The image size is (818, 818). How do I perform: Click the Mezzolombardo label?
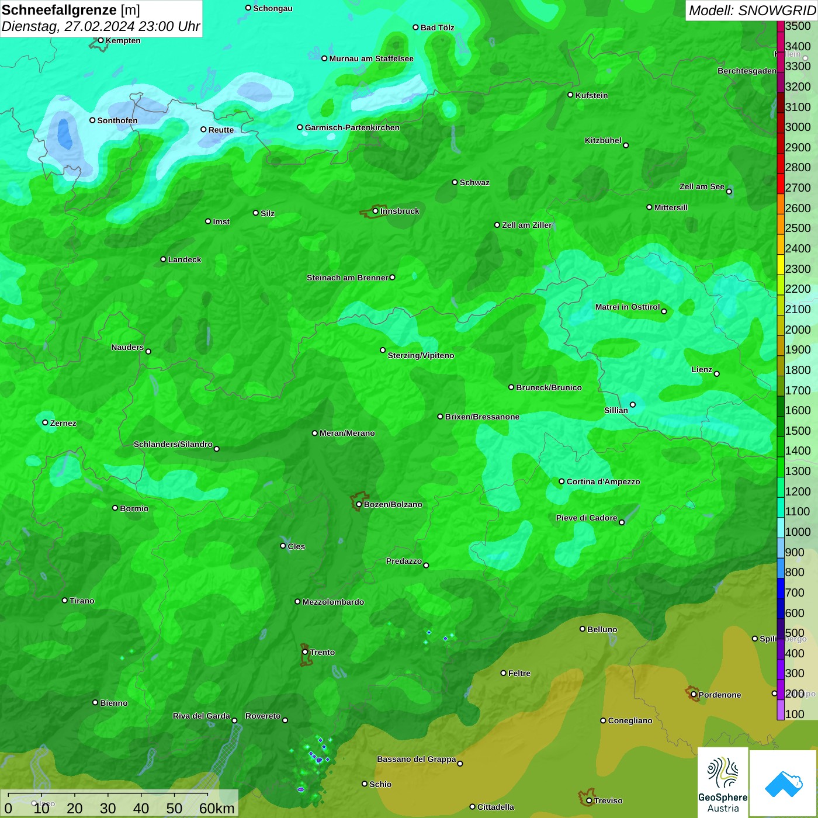click(333, 602)
